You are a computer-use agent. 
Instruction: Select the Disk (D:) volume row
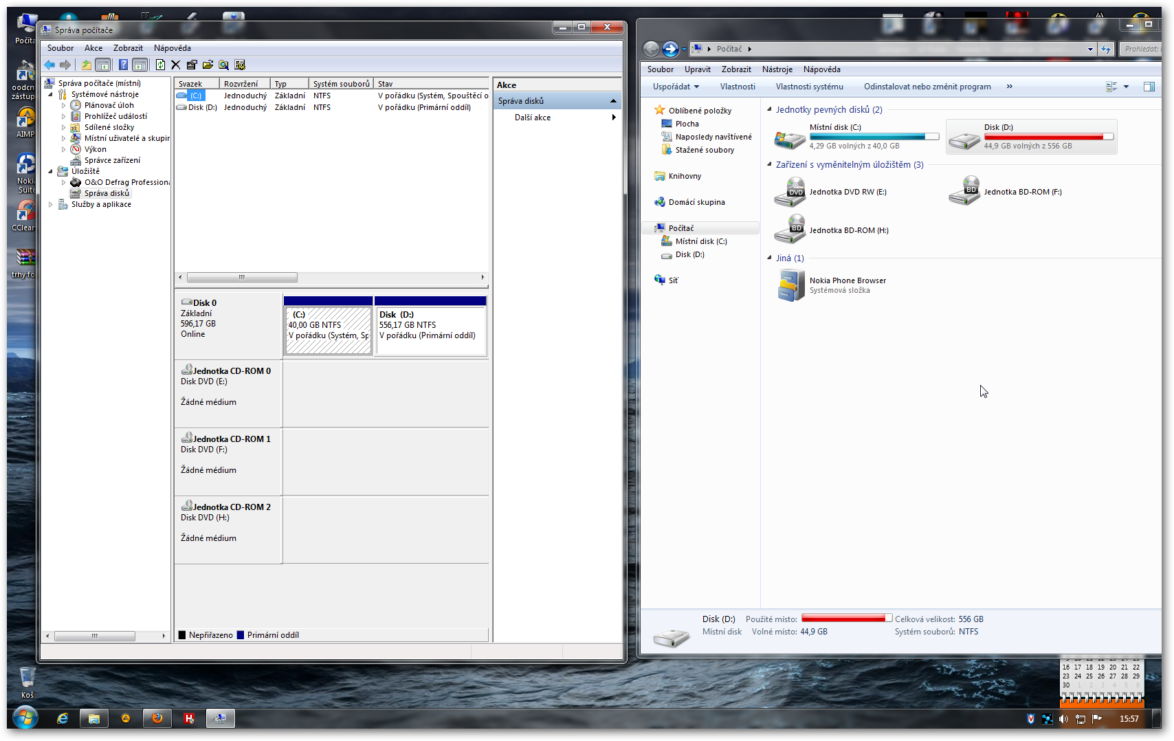pos(332,107)
